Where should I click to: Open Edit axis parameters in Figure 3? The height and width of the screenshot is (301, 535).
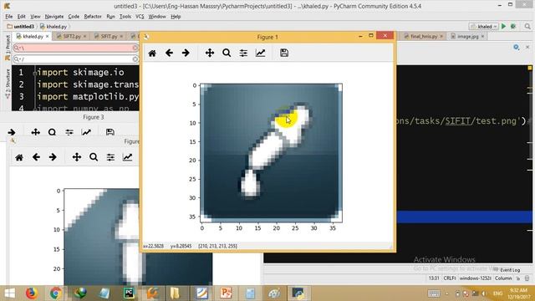[86, 132]
